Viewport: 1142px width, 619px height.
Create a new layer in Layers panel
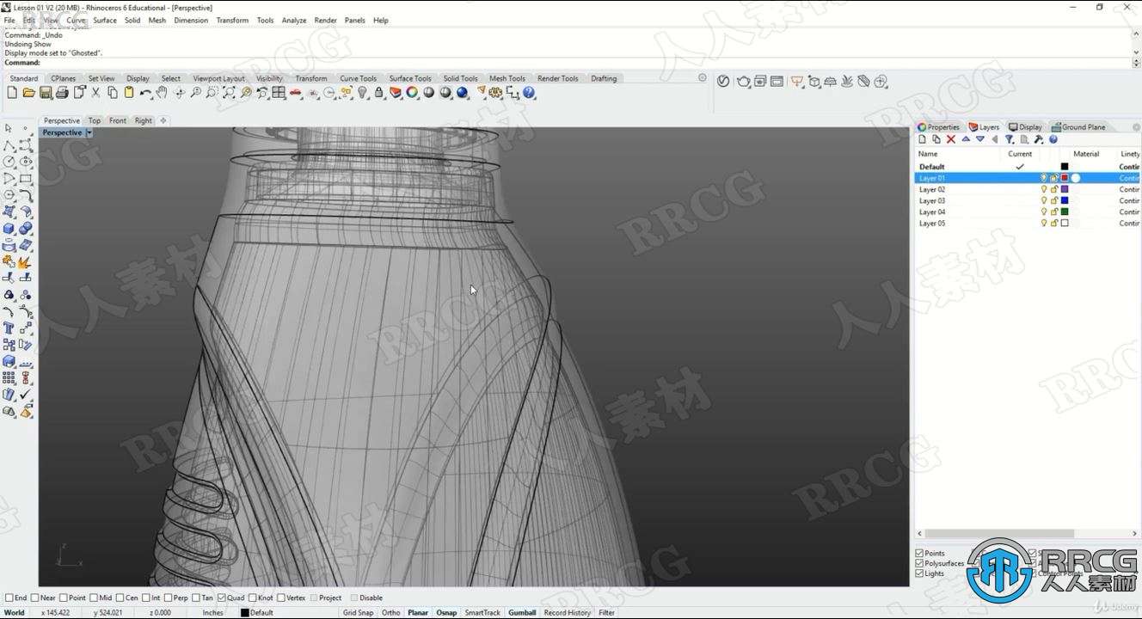pos(923,139)
